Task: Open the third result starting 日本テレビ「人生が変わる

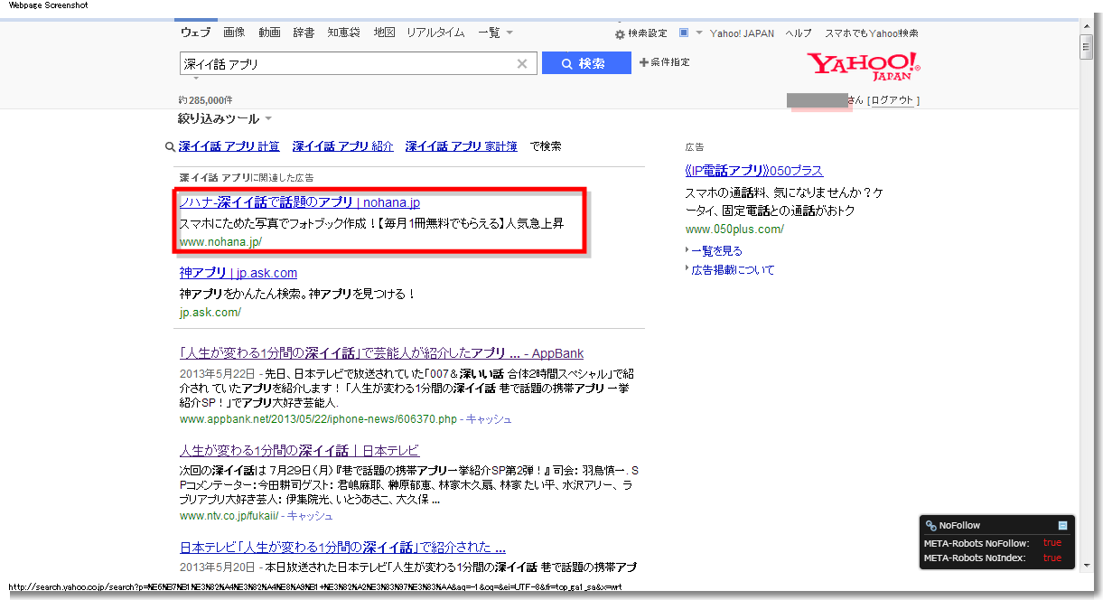Action: 342,547
